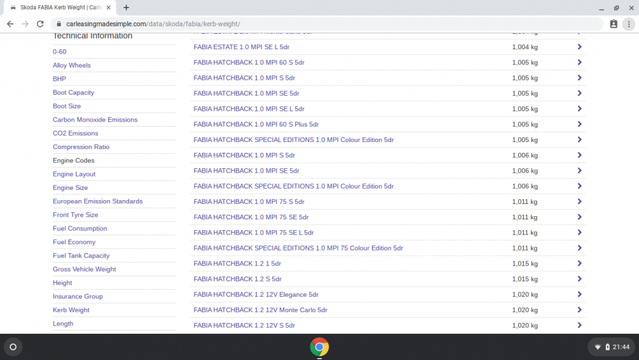Image resolution: width=639 pixels, height=360 pixels.
Task: Open FABIA HATCHBACK 1.0 MPI 60 S Plus
Action: click(x=256, y=124)
